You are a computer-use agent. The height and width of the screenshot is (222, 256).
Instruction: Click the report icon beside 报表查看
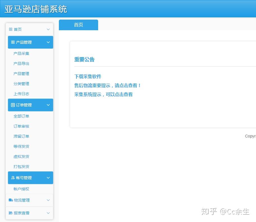(11, 213)
